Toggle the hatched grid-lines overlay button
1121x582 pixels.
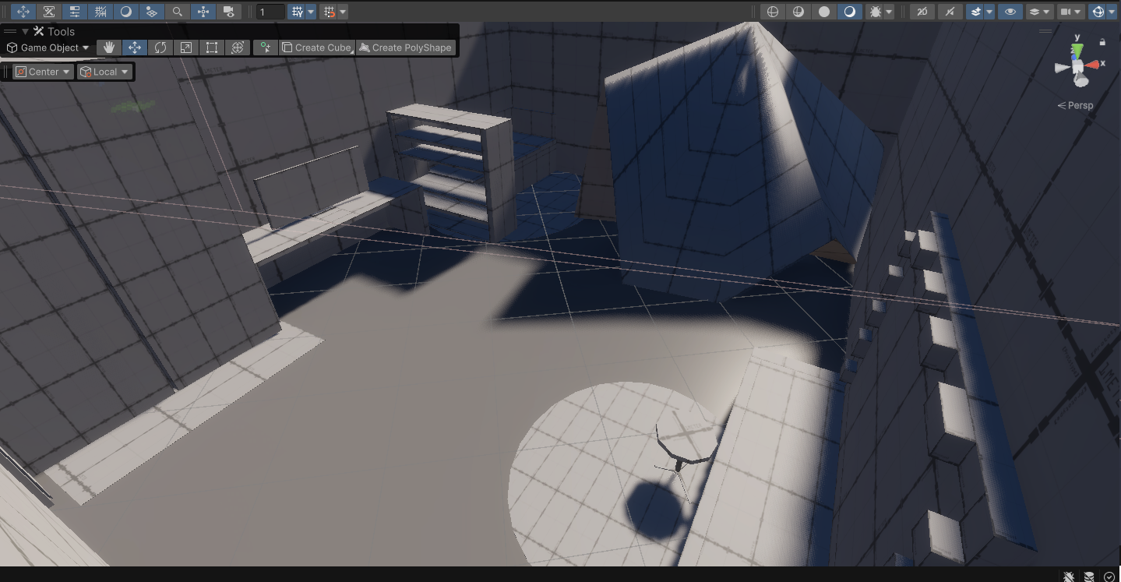[x=100, y=12]
